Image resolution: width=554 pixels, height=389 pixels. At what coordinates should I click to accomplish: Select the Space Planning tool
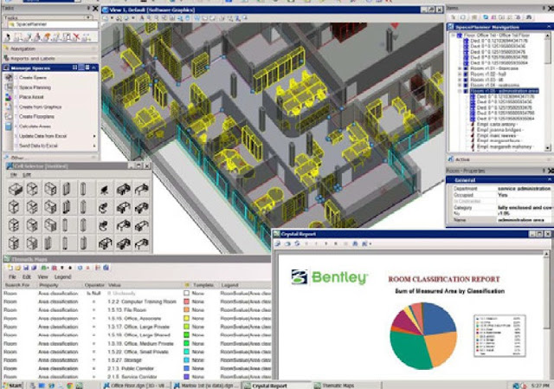pos(10,88)
